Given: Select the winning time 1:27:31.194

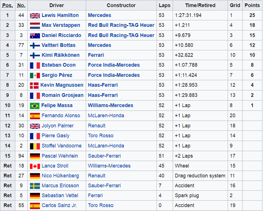Looking at the screenshot, I should pos(188,15).
